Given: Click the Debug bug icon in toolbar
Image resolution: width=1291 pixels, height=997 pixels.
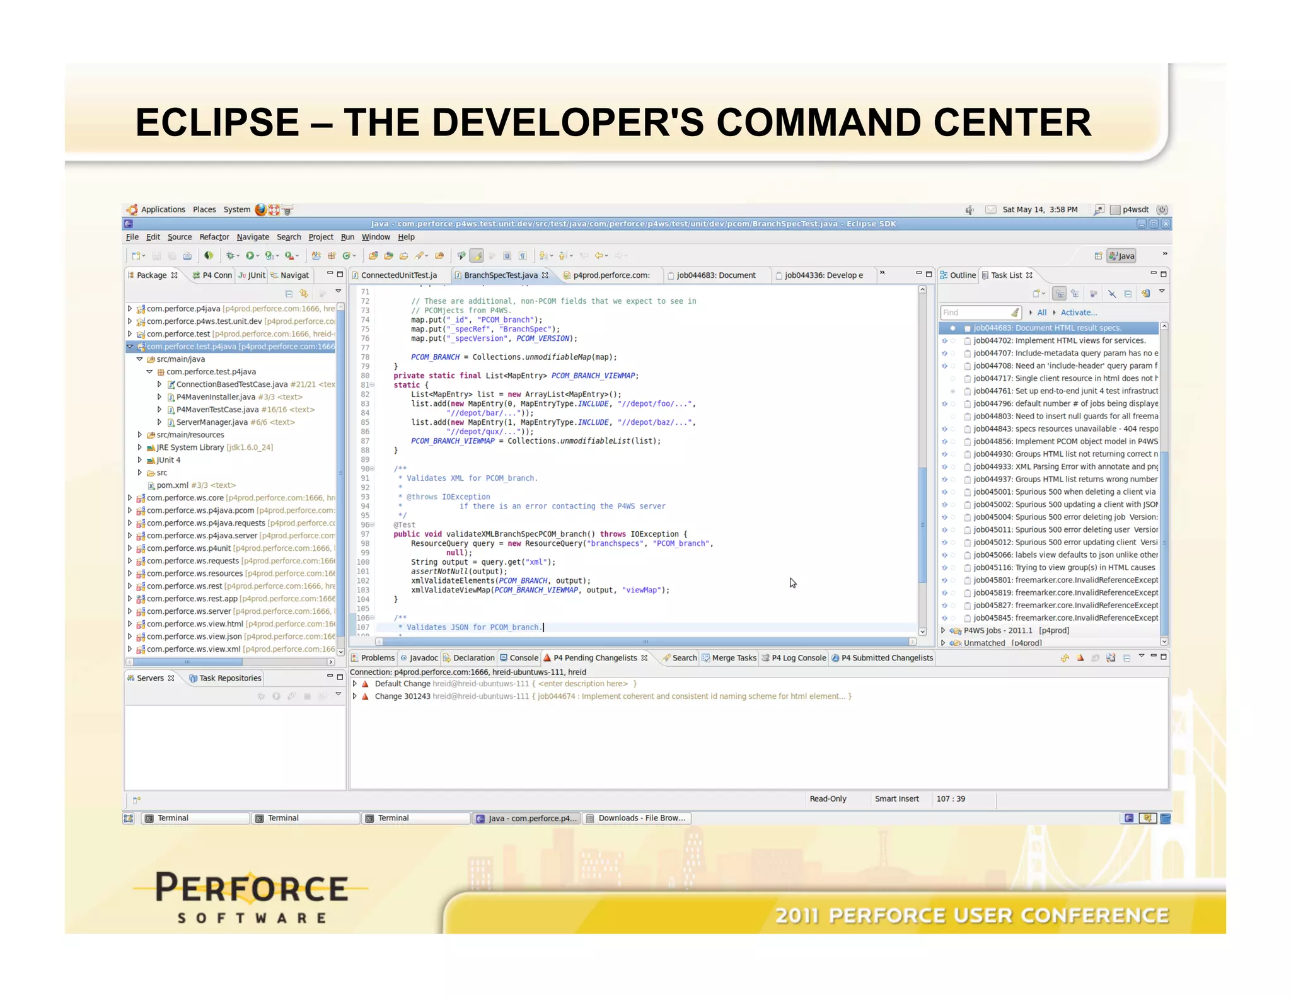Looking at the screenshot, I should click(231, 256).
